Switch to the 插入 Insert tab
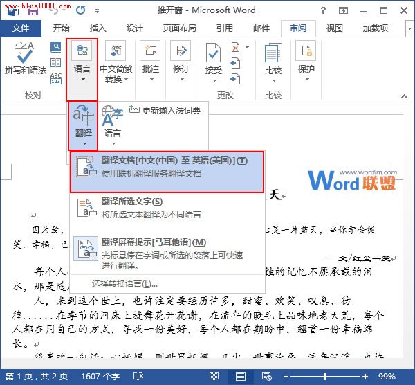Screen dimensions: 415x385 (98, 28)
